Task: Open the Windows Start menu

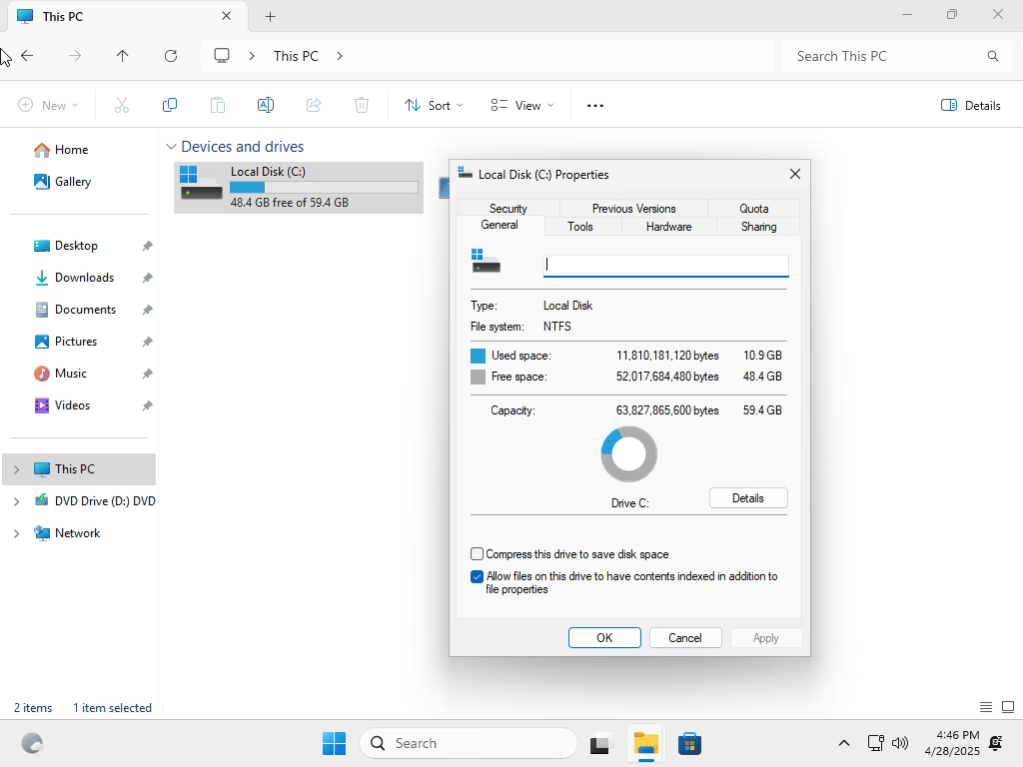Action: tap(334, 743)
